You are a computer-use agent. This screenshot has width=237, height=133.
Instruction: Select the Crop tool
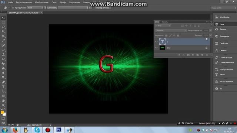tap(3, 36)
